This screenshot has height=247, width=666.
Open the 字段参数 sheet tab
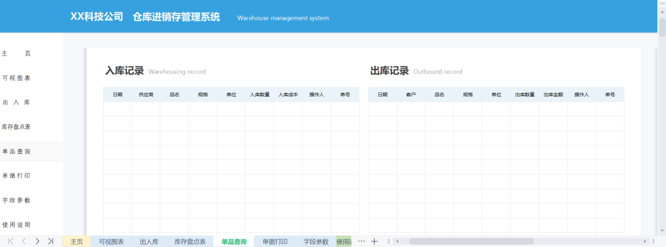pyautogui.click(x=316, y=241)
